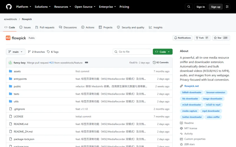Click the Activity pulse icon
236x147 pixels.
click(x=181, y=134)
